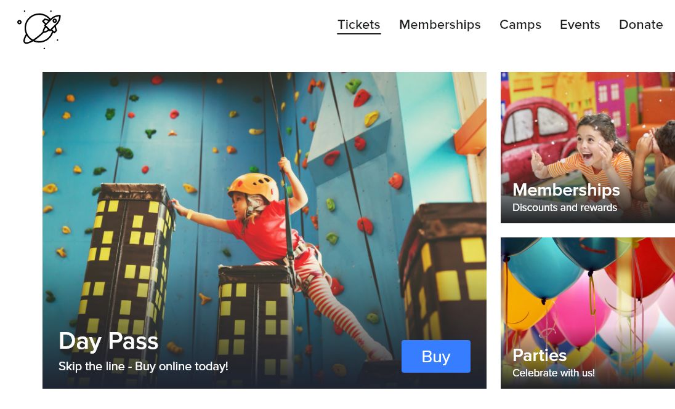Open the Parties card title
This screenshot has height=409, width=675.
point(540,355)
